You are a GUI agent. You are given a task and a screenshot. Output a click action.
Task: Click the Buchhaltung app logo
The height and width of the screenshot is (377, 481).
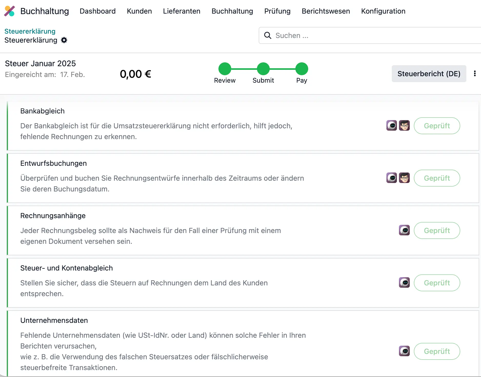click(9, 11)
